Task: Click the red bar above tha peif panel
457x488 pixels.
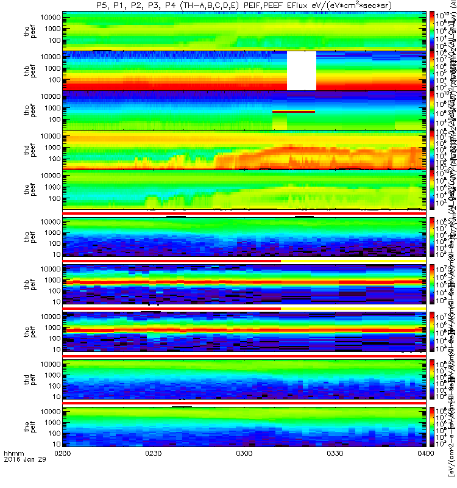Action: click(x=244, y=213)
